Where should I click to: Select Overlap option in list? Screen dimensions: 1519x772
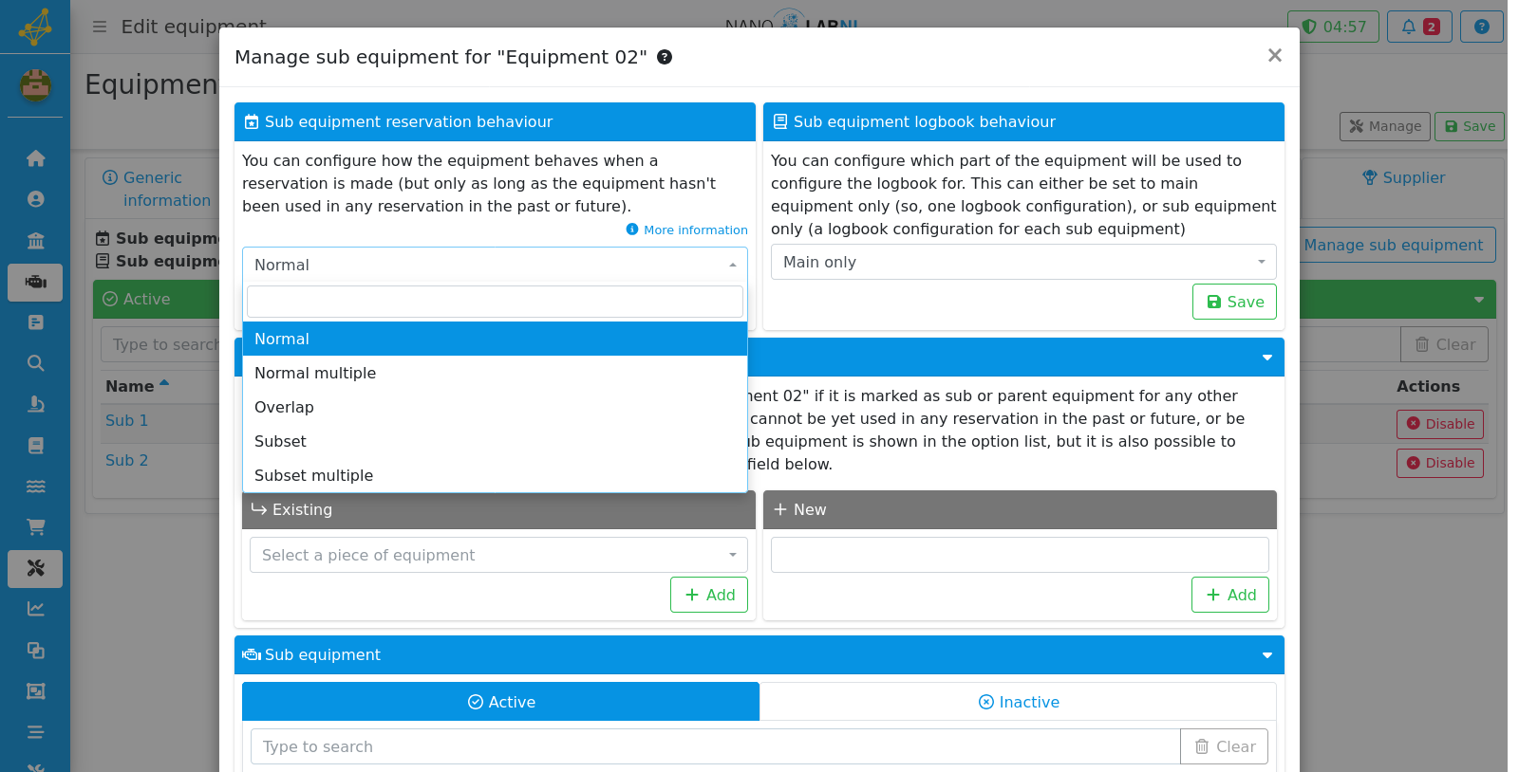495,407
